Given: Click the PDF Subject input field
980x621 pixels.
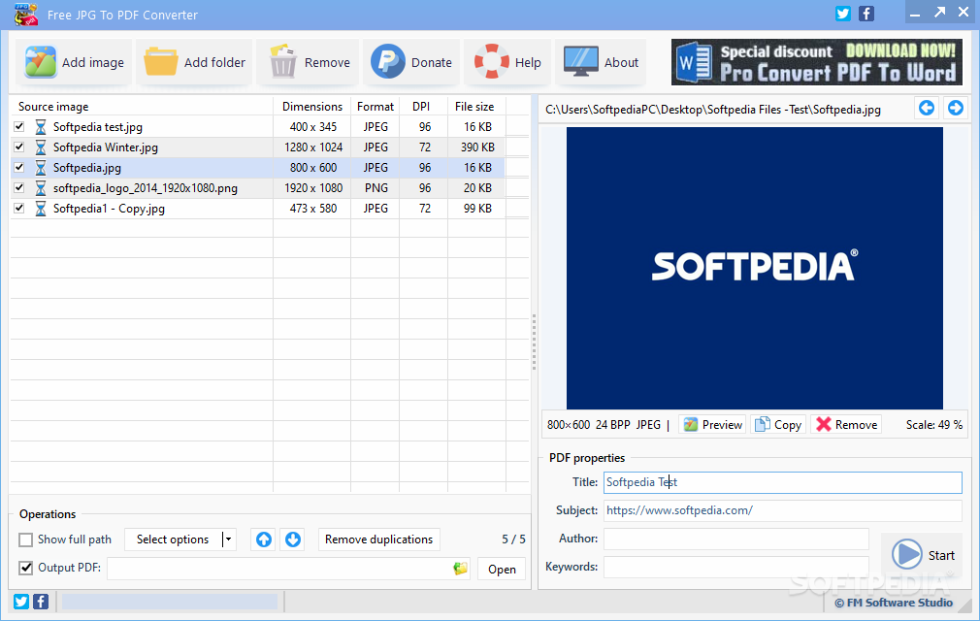Looking at the screenshot, I should coord(782,510).
